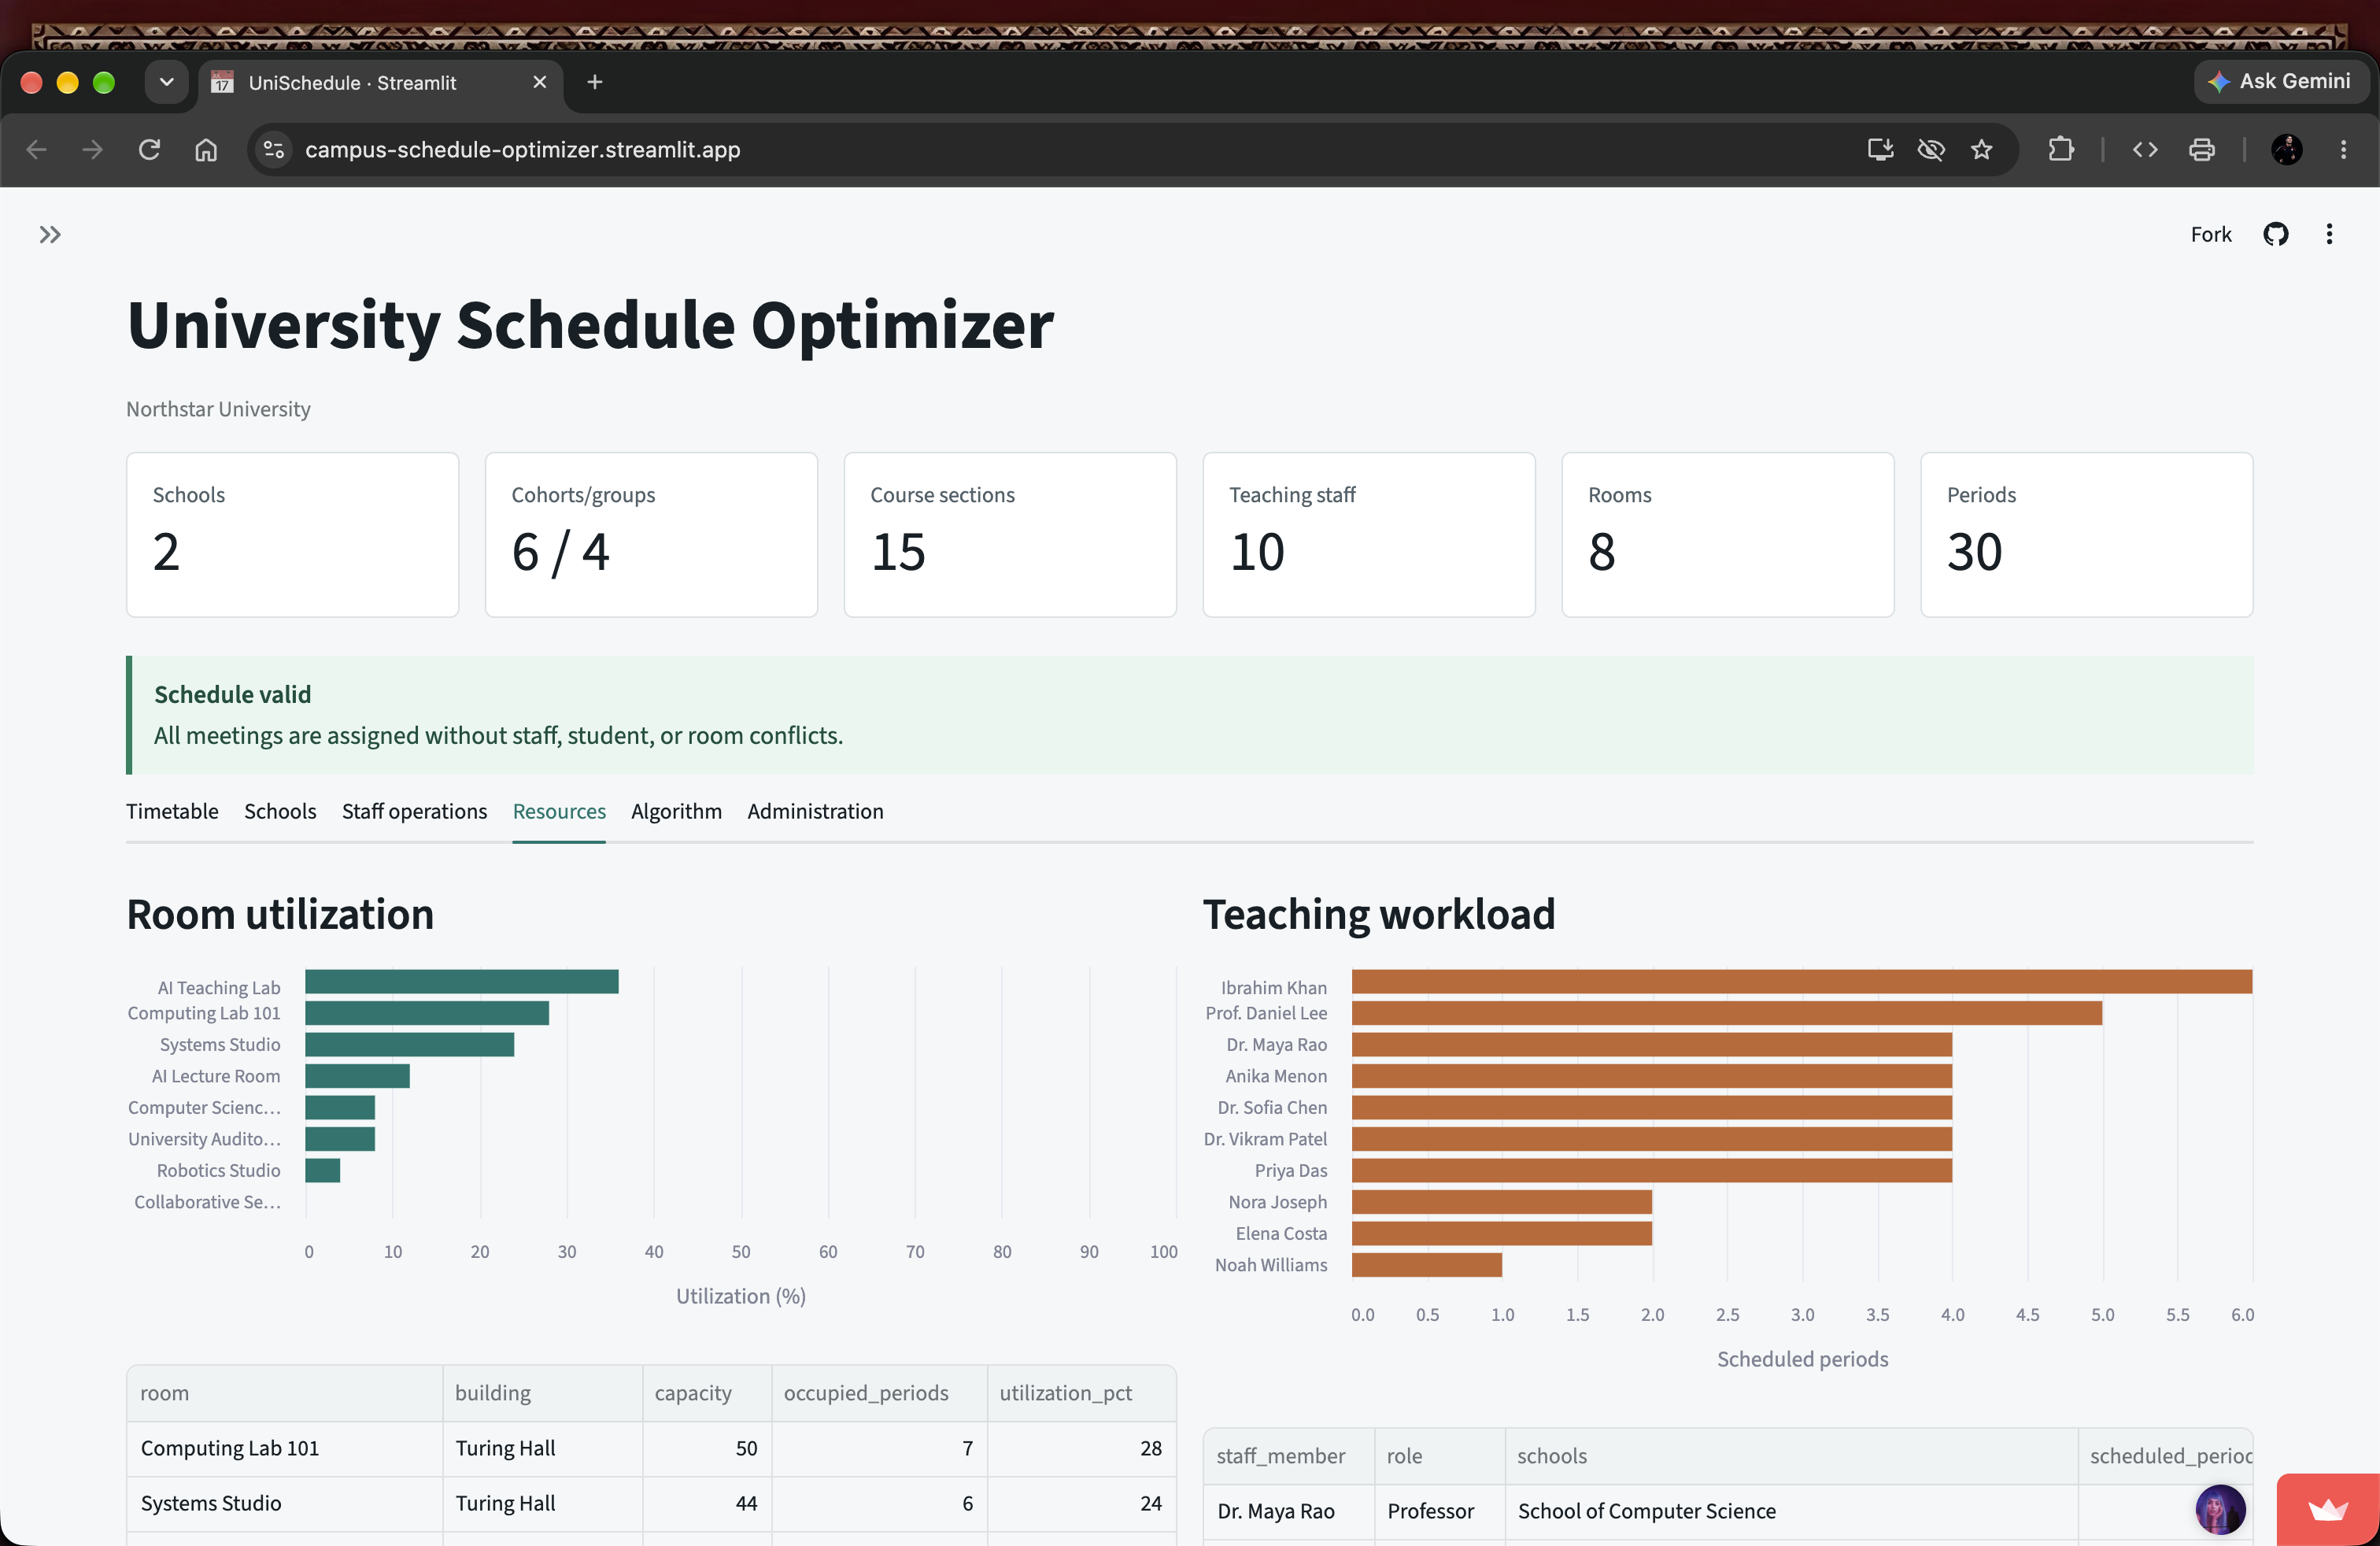Click the Ibrahim Khan workload bar
This screenshot has width=2380, height=1546.
click(1802, 981)
